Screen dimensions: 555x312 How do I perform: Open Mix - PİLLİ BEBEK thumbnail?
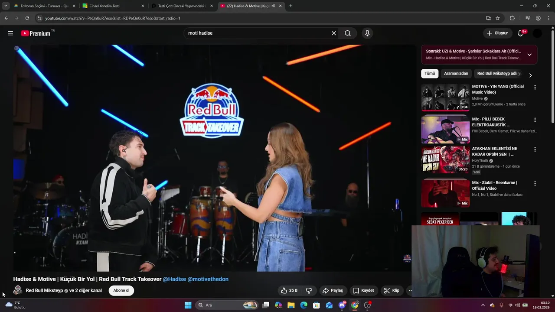tap(445, 130)
